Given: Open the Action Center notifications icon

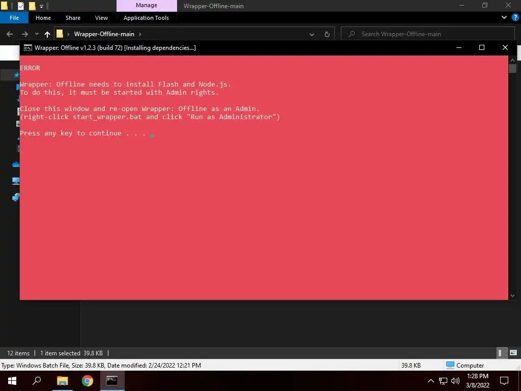Looking at the screenshot, I should pos(504,381).
